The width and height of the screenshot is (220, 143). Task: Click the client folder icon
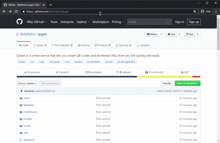21,98
